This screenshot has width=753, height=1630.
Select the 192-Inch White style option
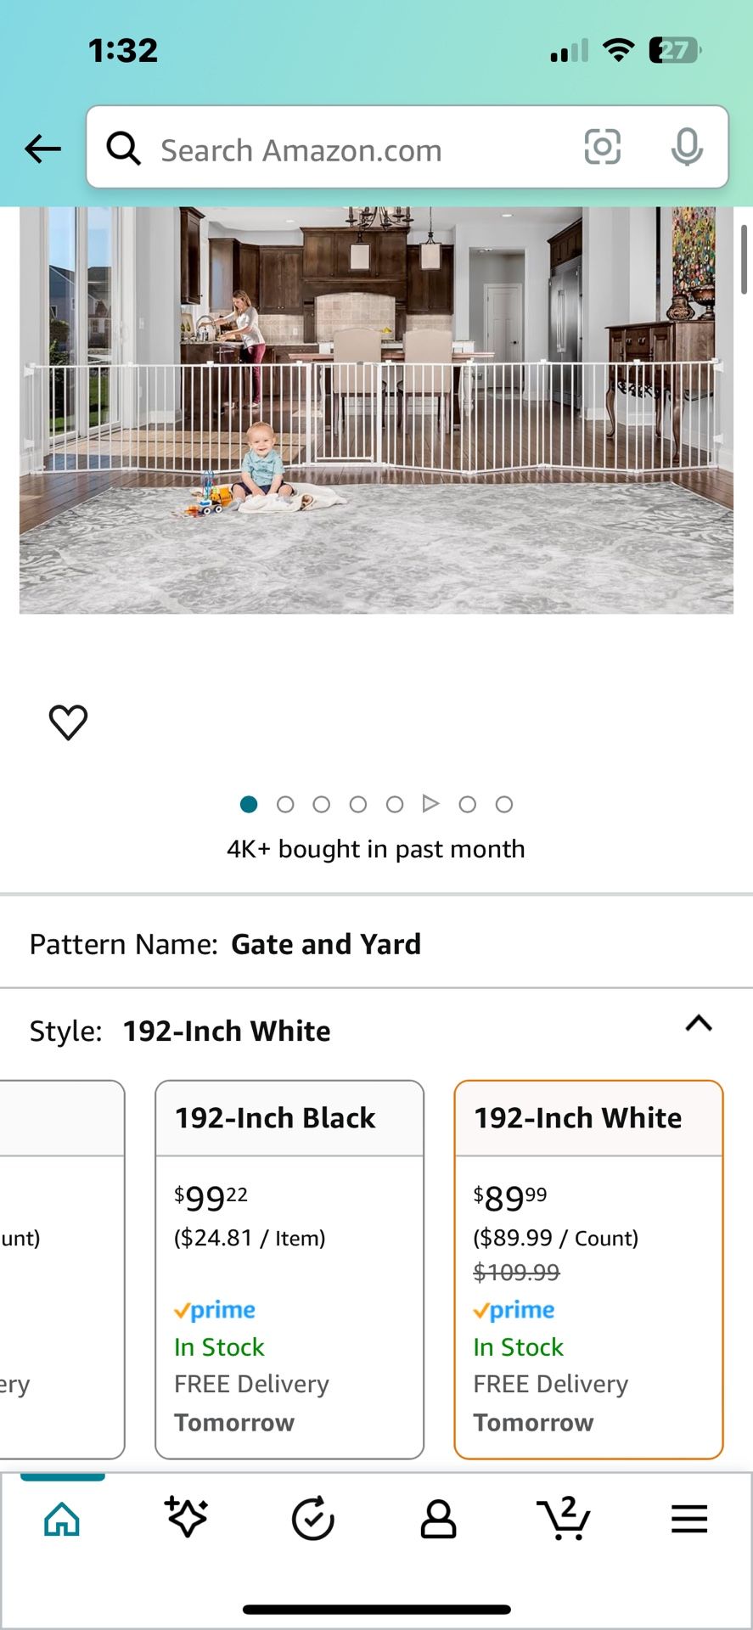(588, 1268)
